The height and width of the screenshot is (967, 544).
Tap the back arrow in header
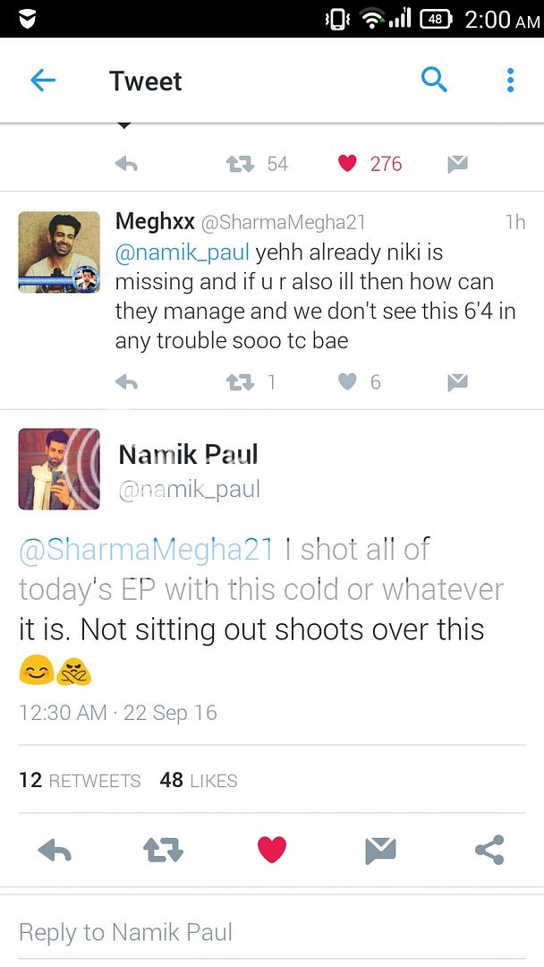[x=43, y=81]
